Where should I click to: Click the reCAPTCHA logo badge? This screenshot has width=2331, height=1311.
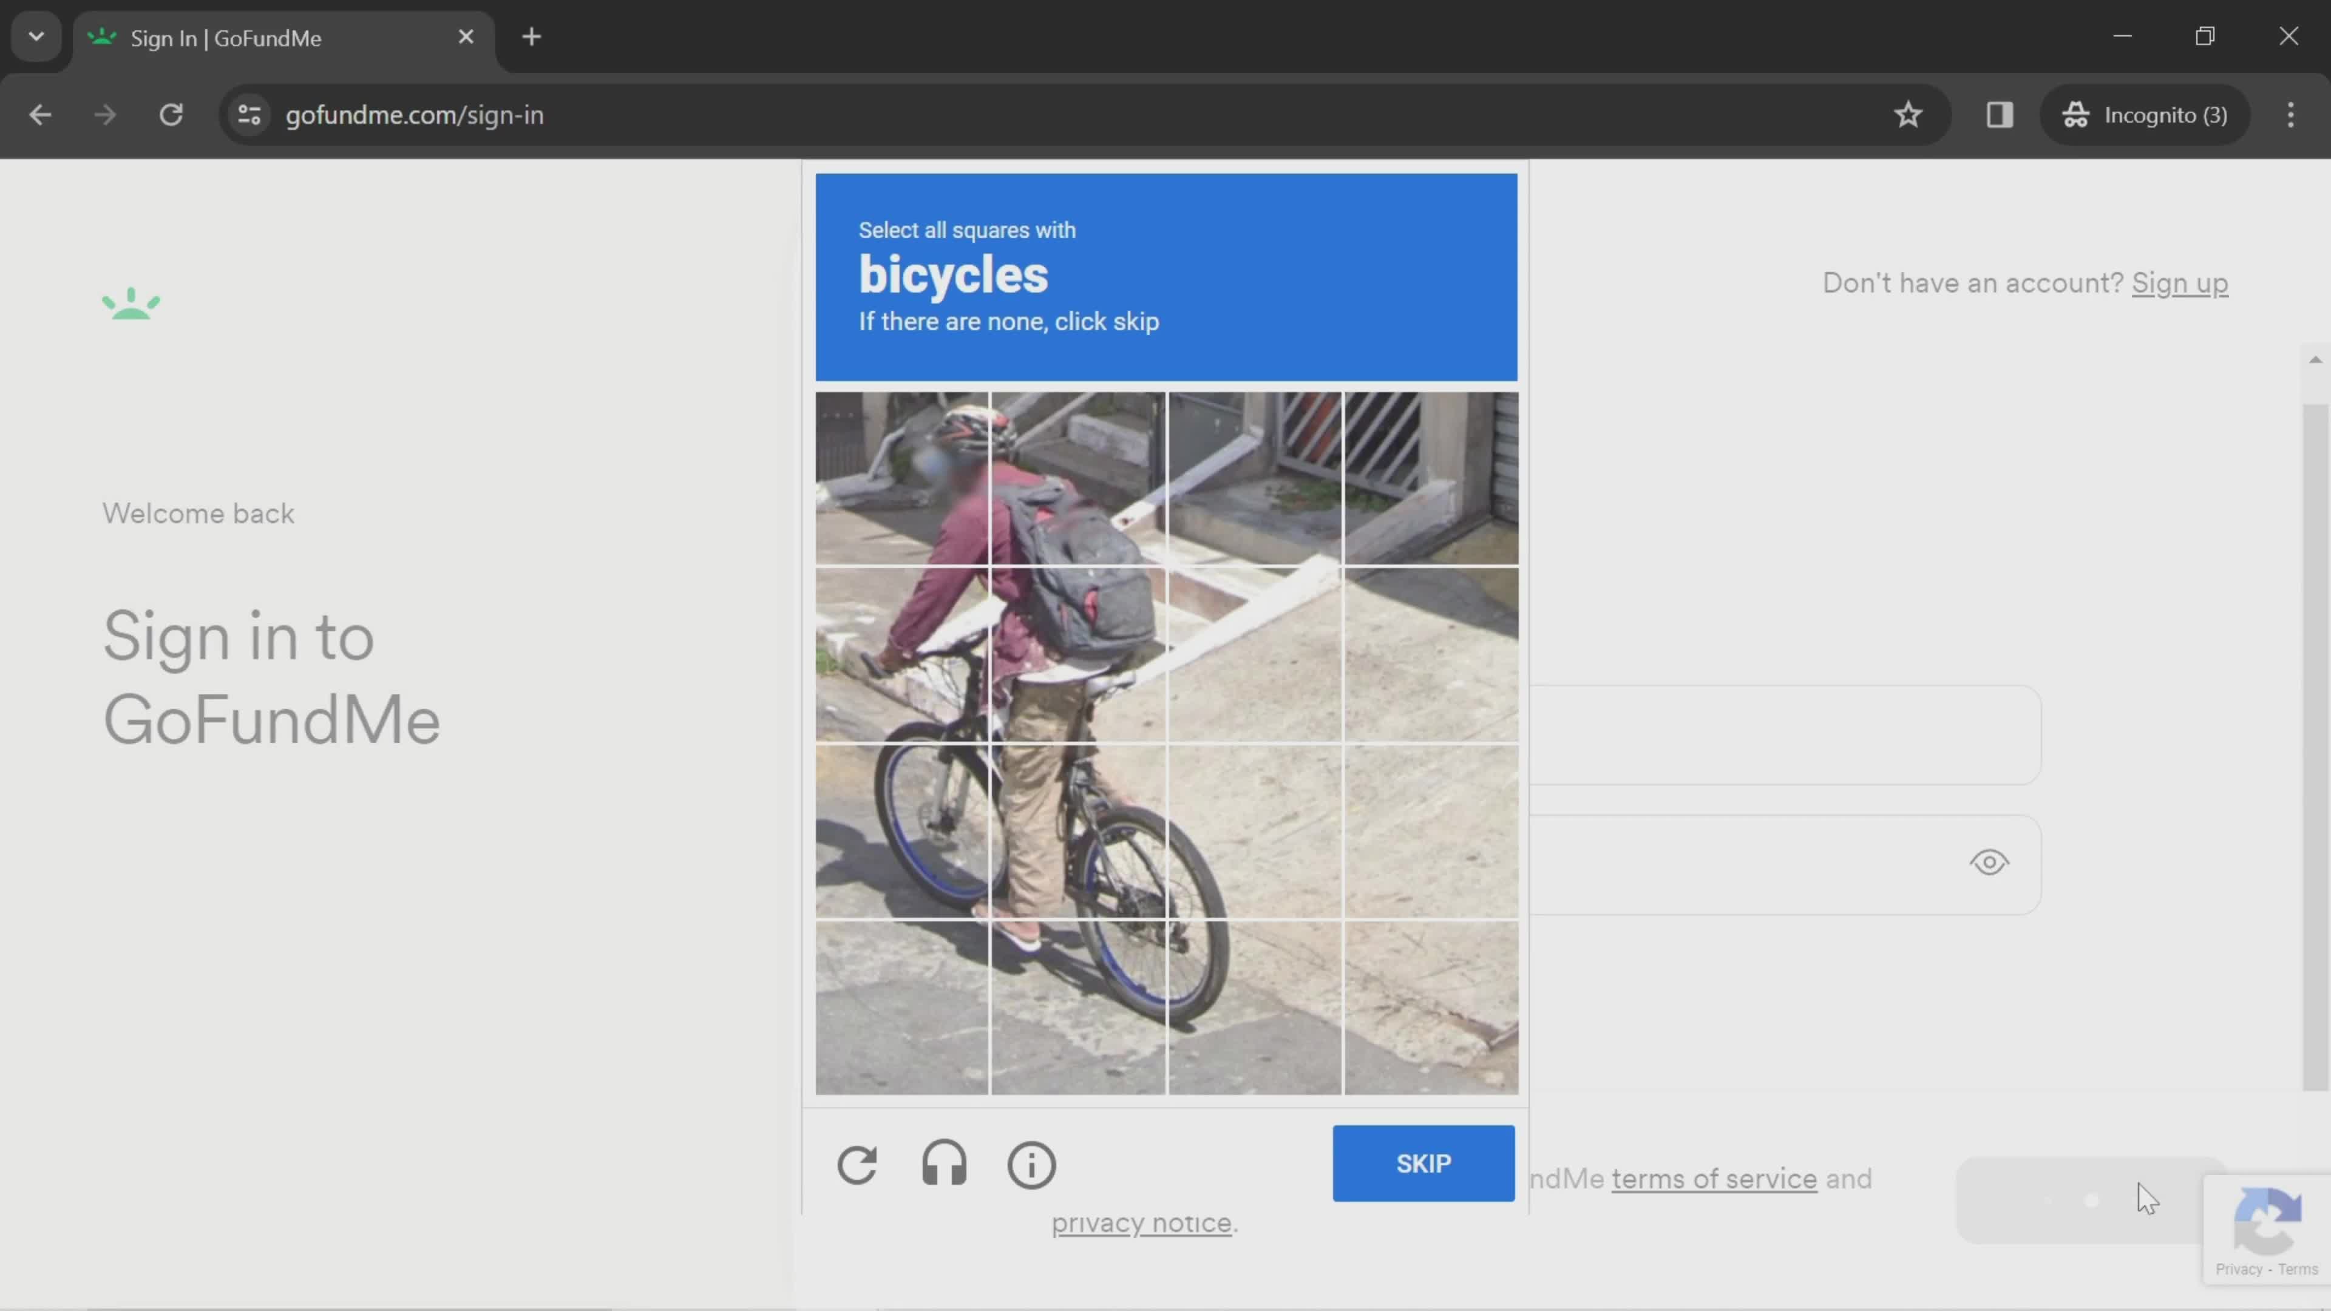pyautogui.click(x=2268, y=1221)
